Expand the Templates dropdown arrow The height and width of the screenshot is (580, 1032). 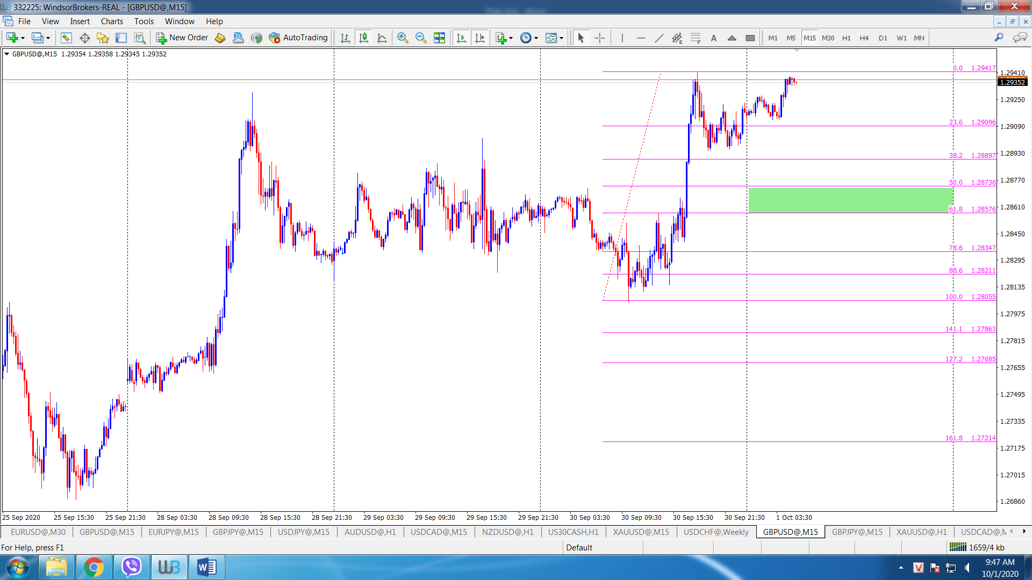coord(561,38)
